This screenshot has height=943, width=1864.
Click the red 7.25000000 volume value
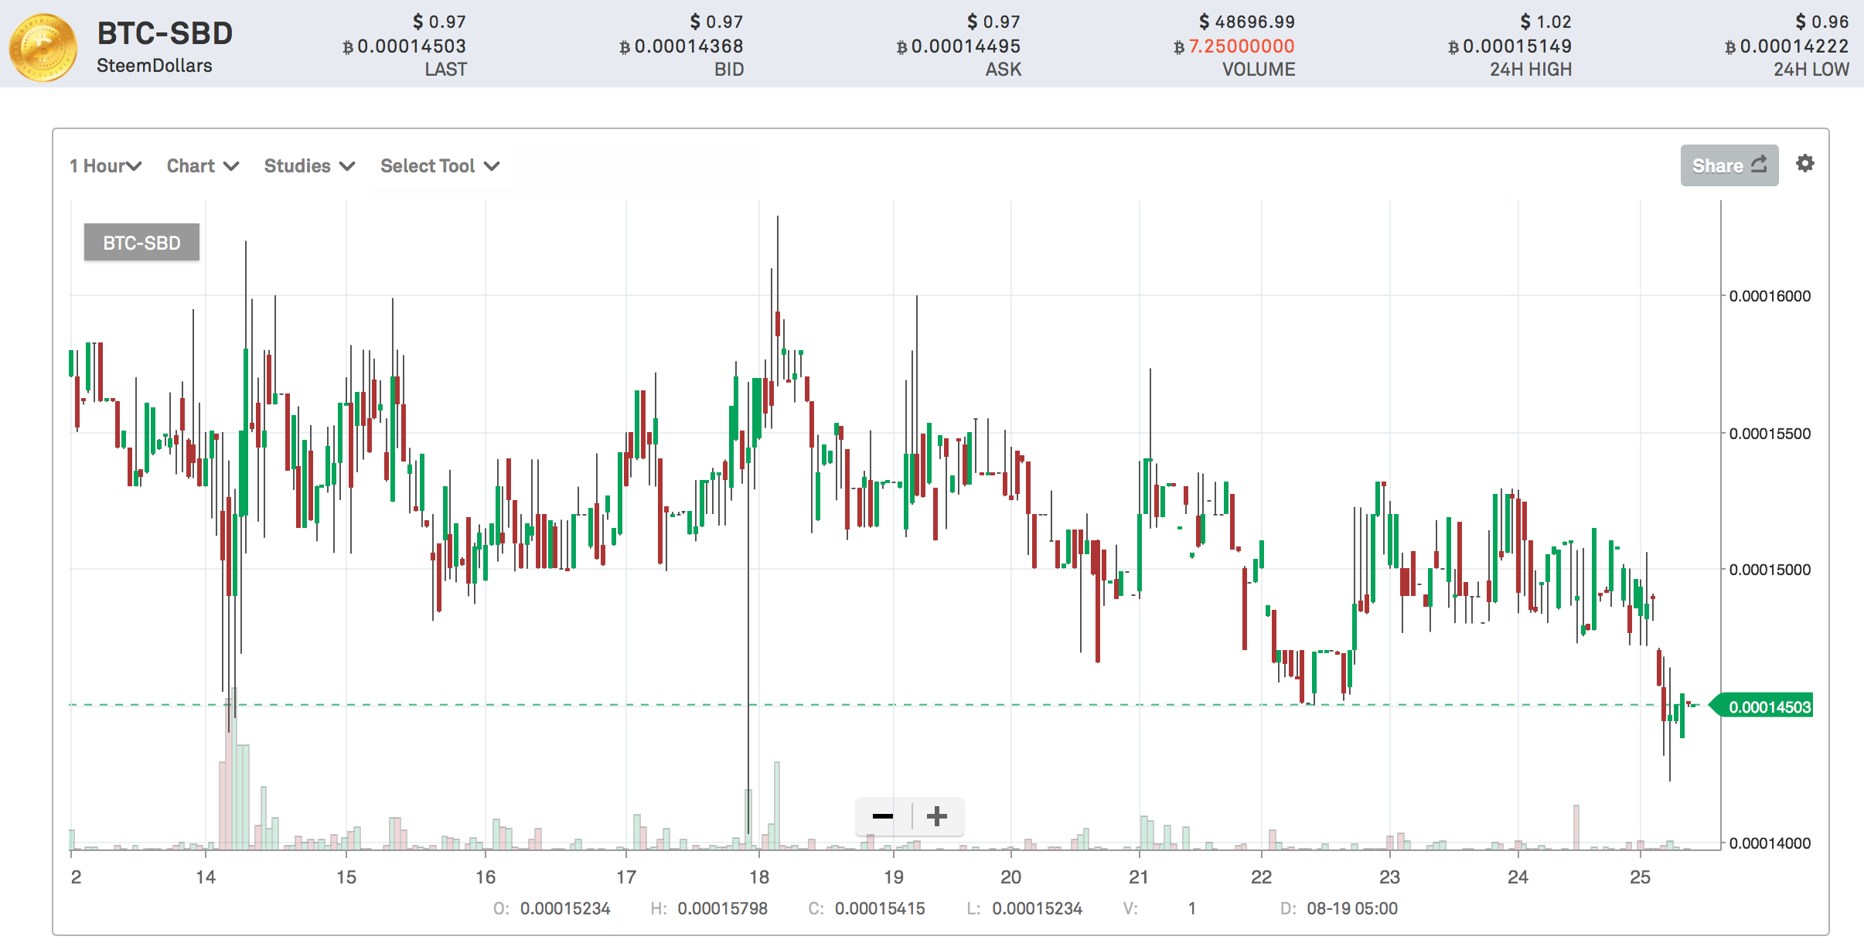pos(1241,46)
